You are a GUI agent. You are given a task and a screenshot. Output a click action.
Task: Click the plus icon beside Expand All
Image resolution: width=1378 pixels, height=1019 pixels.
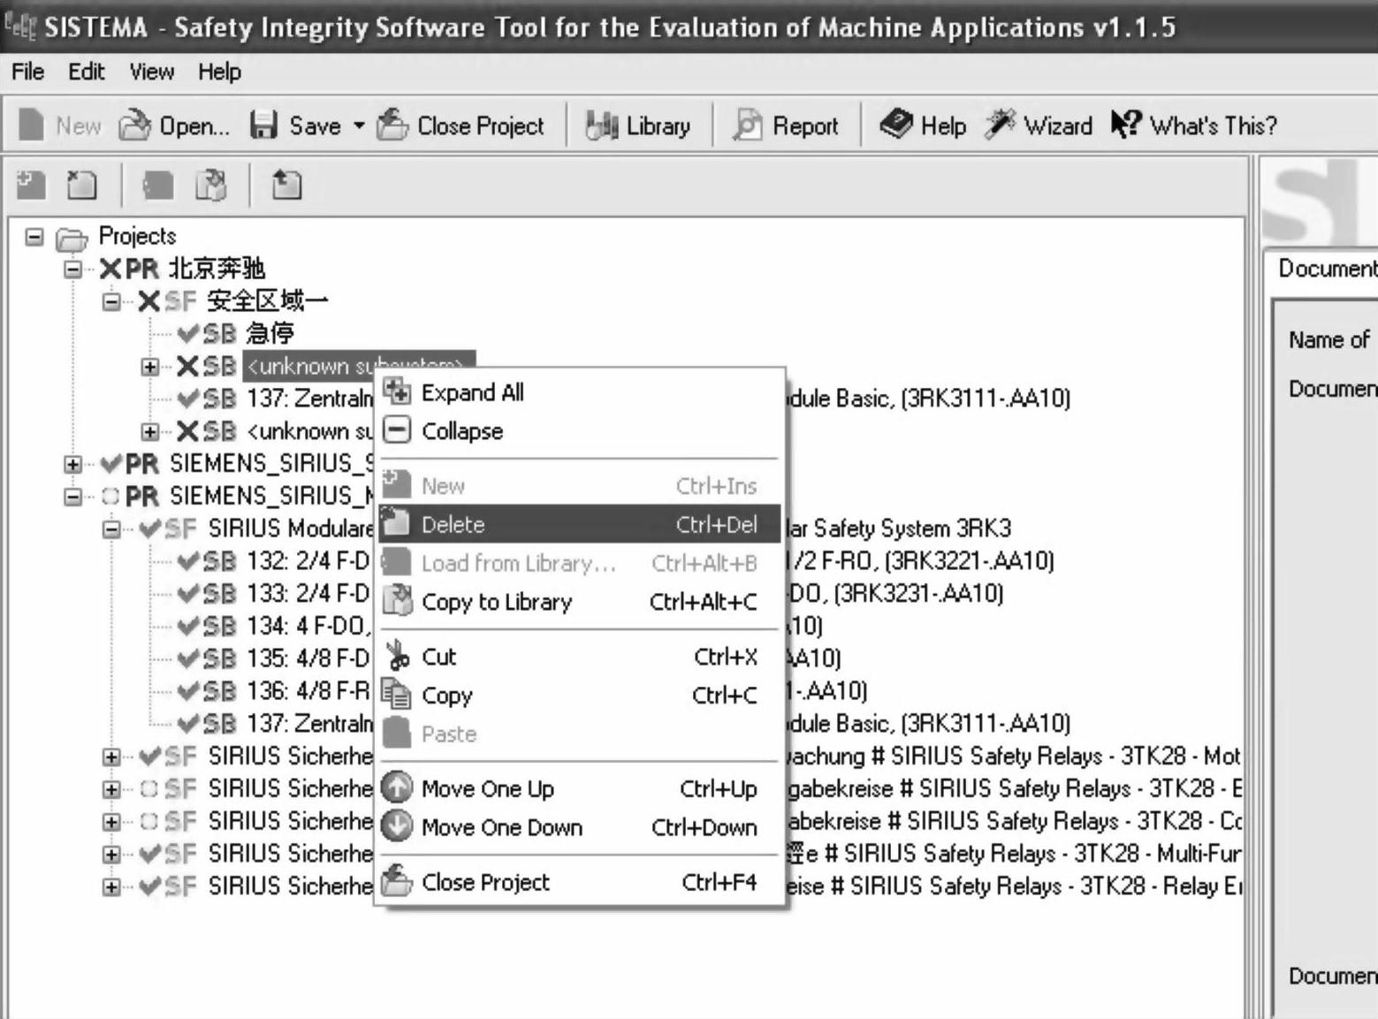pos(398,392)
